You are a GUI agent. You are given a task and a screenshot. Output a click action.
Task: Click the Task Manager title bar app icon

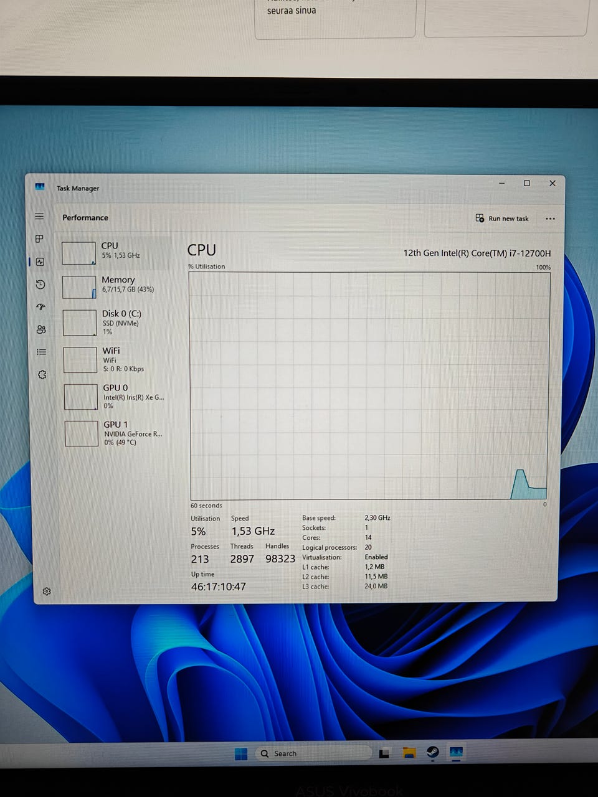pyautogui.click(x=40, y=187)
